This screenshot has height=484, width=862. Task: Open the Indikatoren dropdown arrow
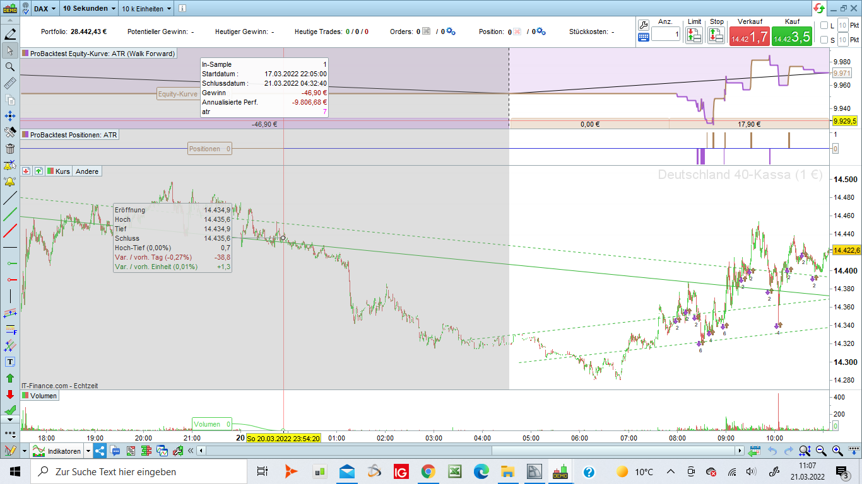[87, 451]
